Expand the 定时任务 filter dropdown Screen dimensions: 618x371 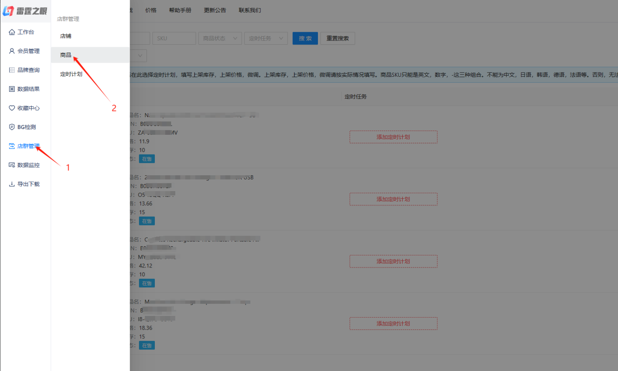[266, 38]
